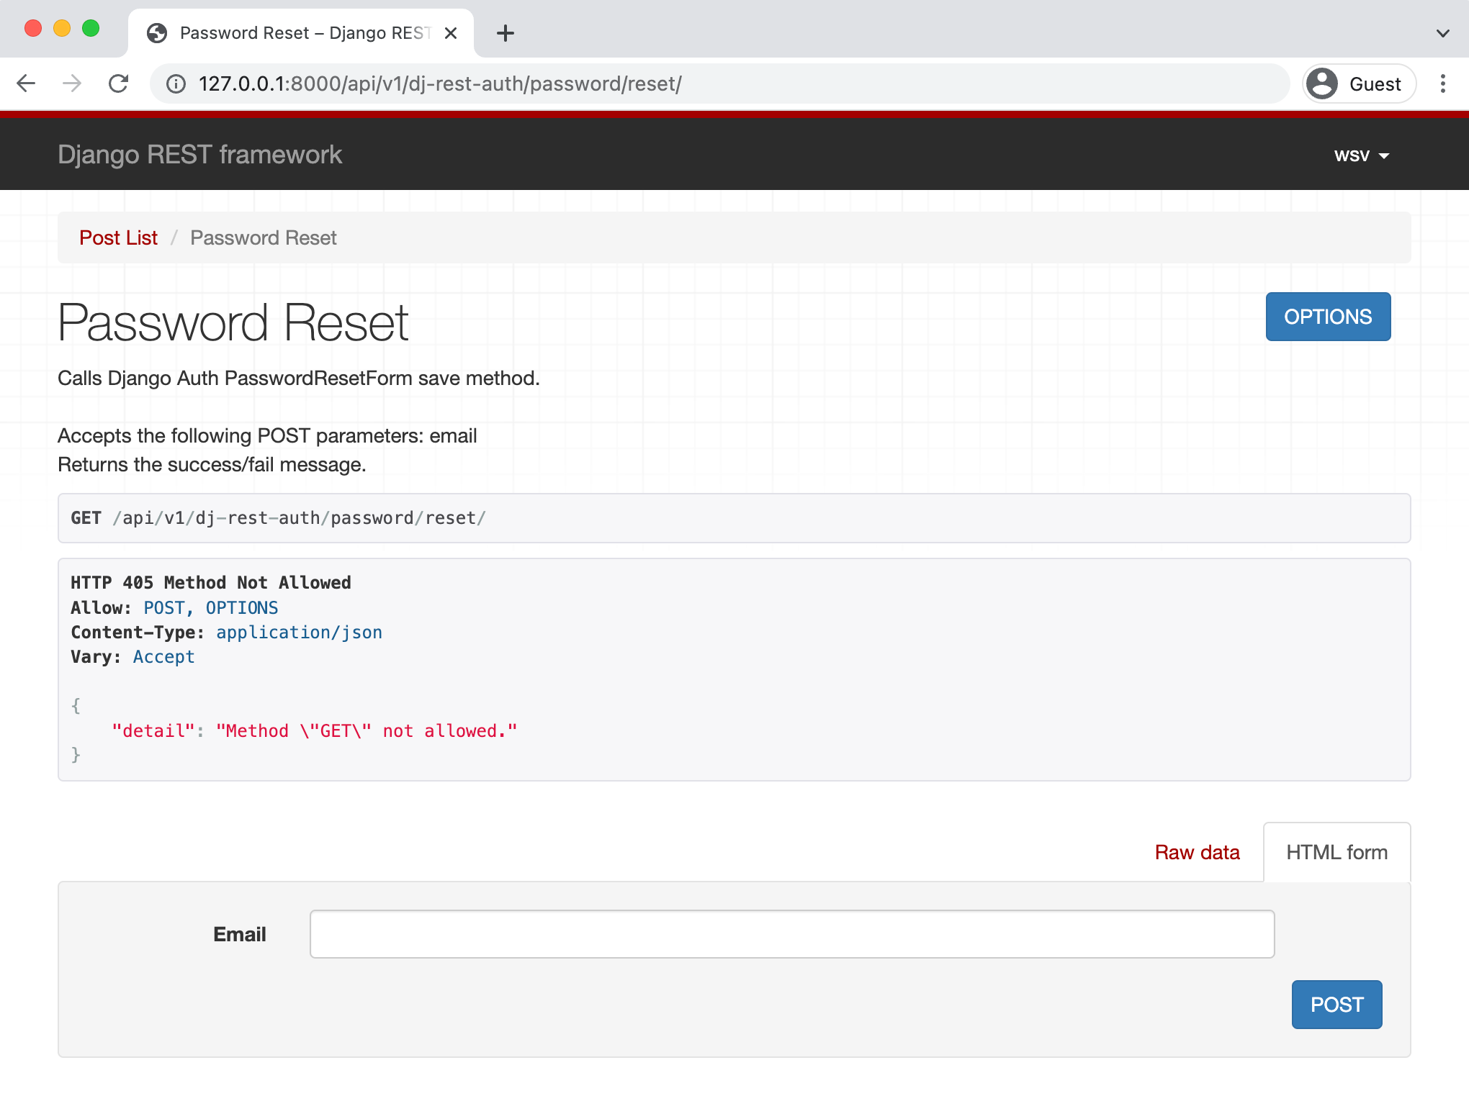Open the Django REST framework brand link
Image resolution: width=1469 pixels, height=1114 pixels.
(199, 154)
